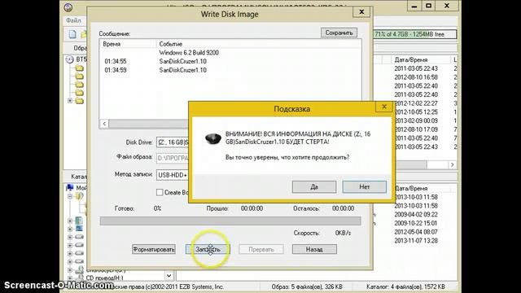The height and width of the screenshot is (293, 521).
Task: Click lower Дата/Время column header beside 2013-10-03 11:58
Action: click(411, 188)
